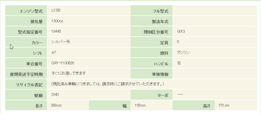Viewport: 261px width, 114px height.
Task: Select the 1300cc displacement value
Action: pyautogui.click(x=57, y=21)
